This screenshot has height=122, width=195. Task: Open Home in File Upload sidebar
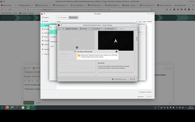tap(48, 21)
